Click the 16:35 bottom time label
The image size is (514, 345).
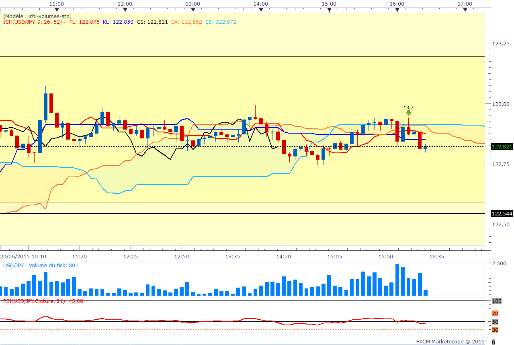437,256
